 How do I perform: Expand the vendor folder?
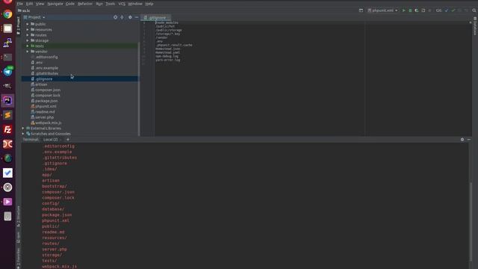point(28,52)
